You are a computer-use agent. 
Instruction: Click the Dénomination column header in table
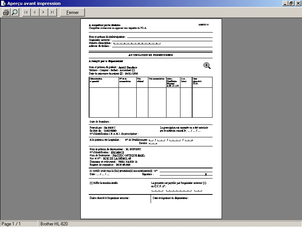pyautogui.click(x=103, y=80)
